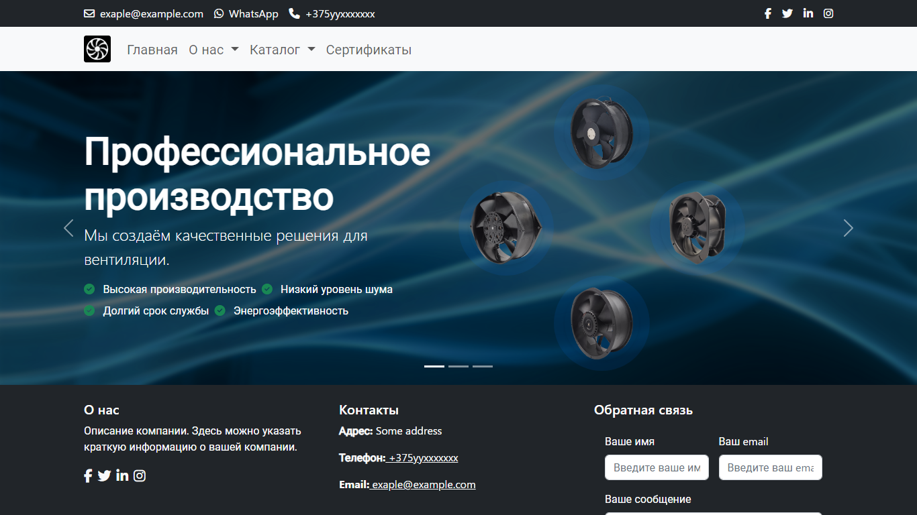The width and height of the screenshot is (917, 515).
Task: Click the Низкий уровень шума text
Action: pos(336,289)
